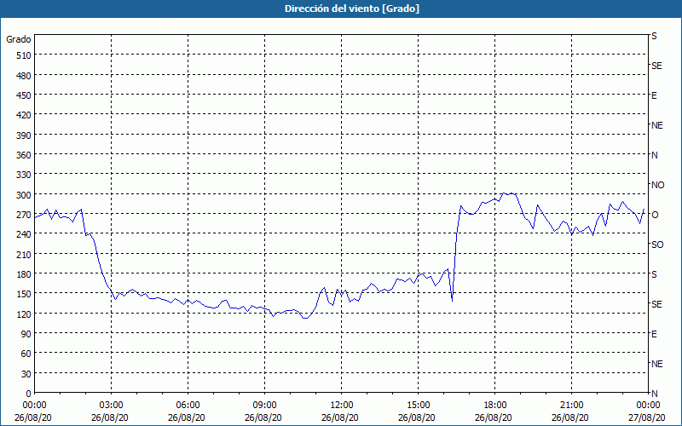
Task: Click the 150 degree axis label
Action: pyautogui.click(x=24, y=294)
